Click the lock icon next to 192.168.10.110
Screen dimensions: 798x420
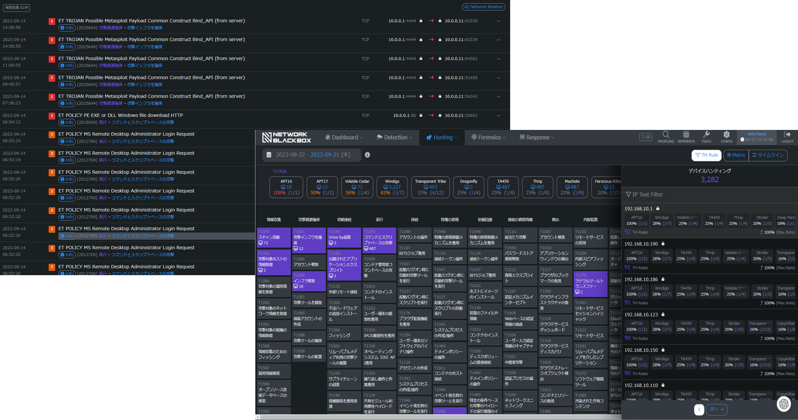[x=663, y=385]
